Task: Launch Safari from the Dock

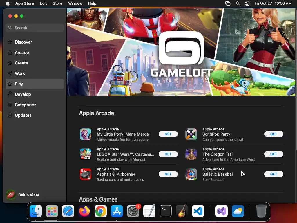Action: [68, 211]
